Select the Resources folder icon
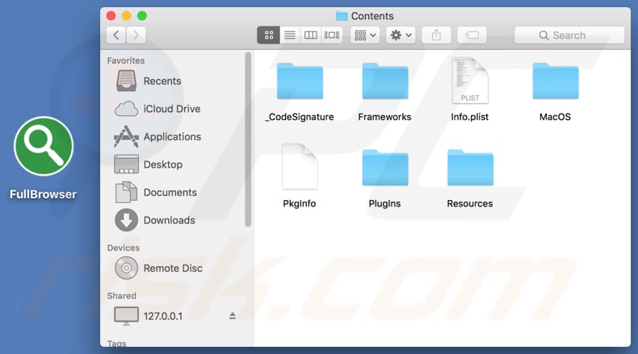Screen dimensions: 638x354 470,168
